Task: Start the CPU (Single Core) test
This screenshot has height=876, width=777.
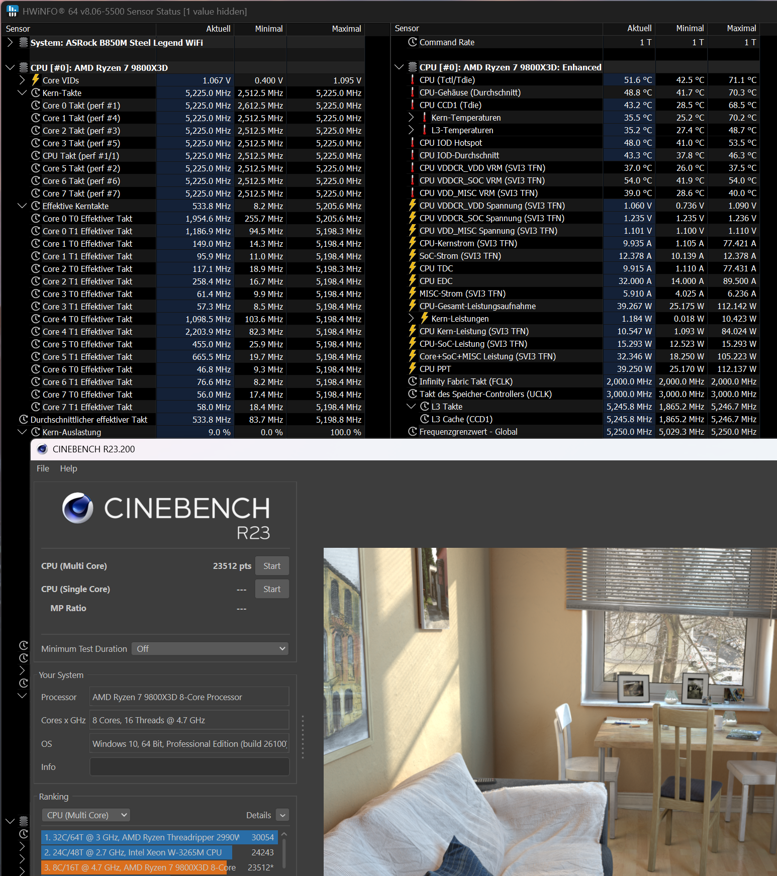Action: click(x=272, y=589)
